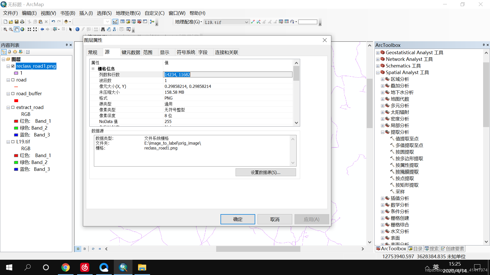Open the 地理配准(G) dropdown menu
Screen dimensions: 490x275
click(x=188, y=22)
